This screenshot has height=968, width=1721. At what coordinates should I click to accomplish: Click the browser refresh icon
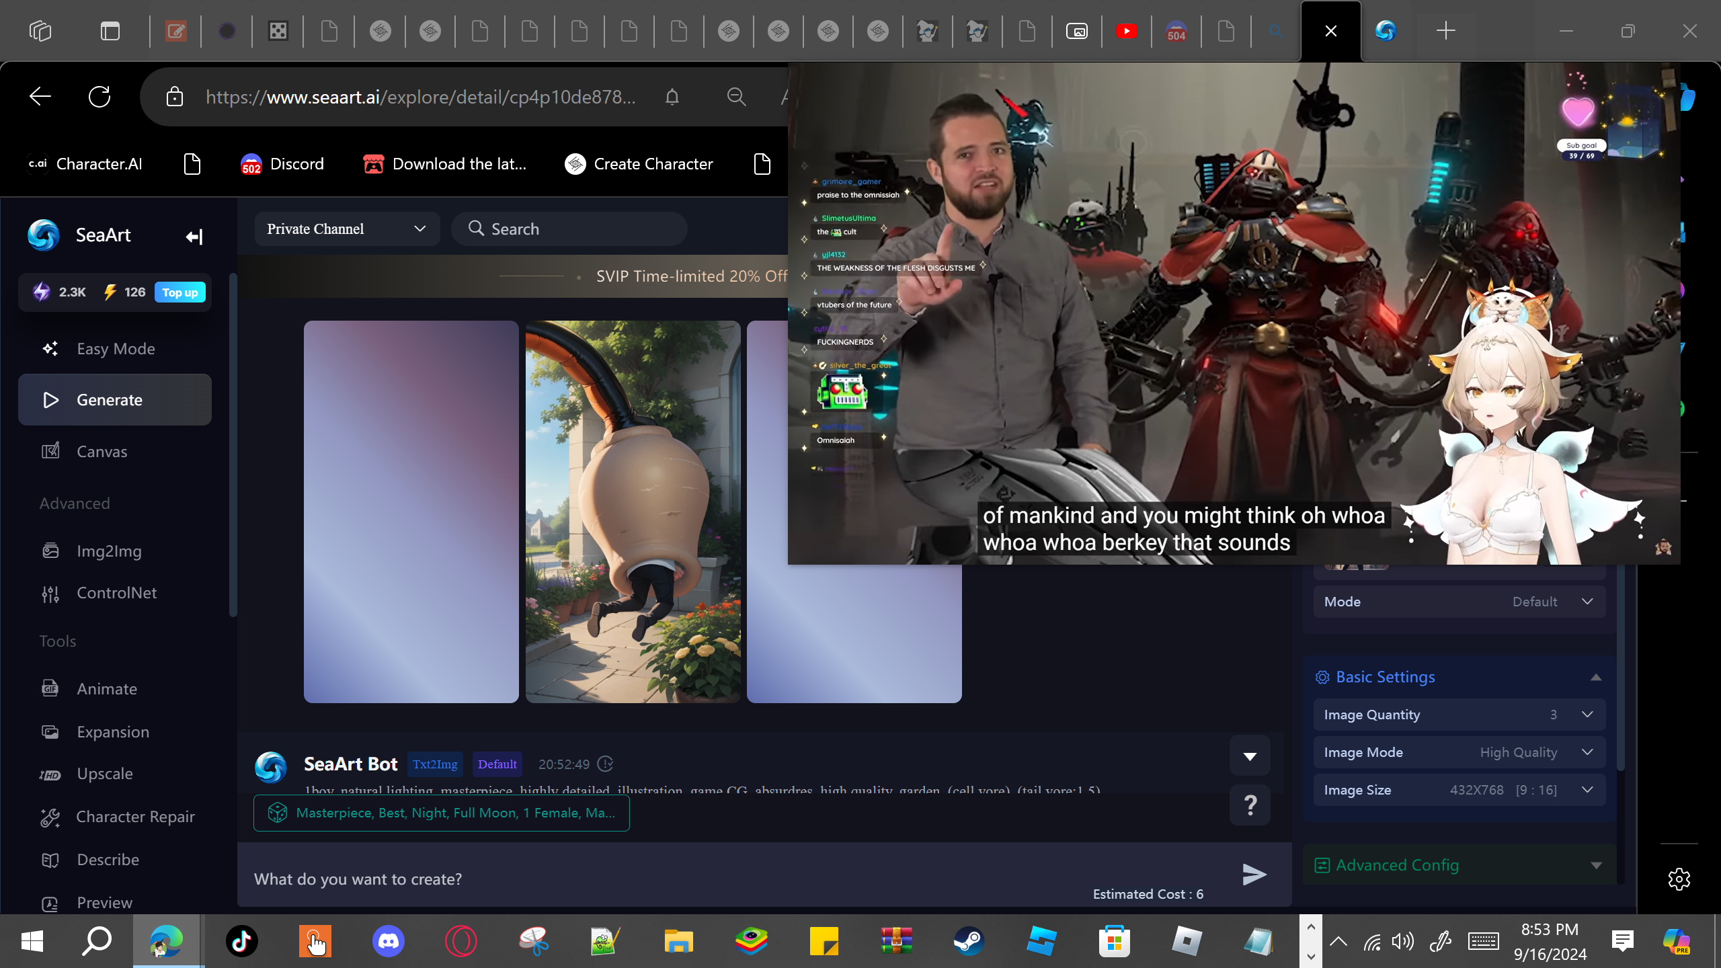pos(99,97)
